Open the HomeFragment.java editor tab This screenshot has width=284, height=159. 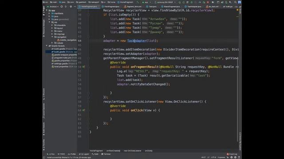(89, 7)
